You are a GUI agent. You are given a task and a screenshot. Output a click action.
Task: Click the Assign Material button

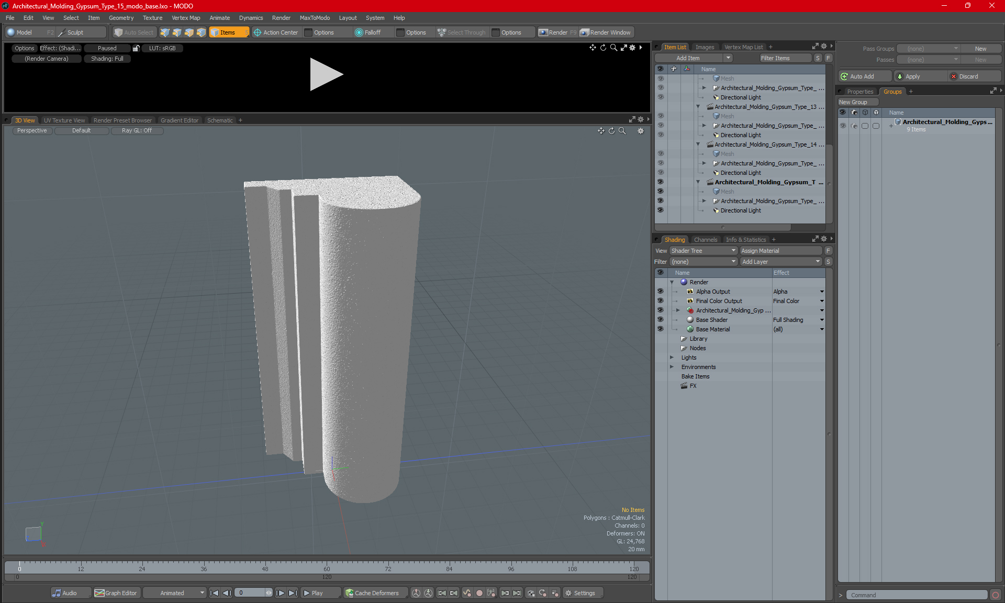781,251
